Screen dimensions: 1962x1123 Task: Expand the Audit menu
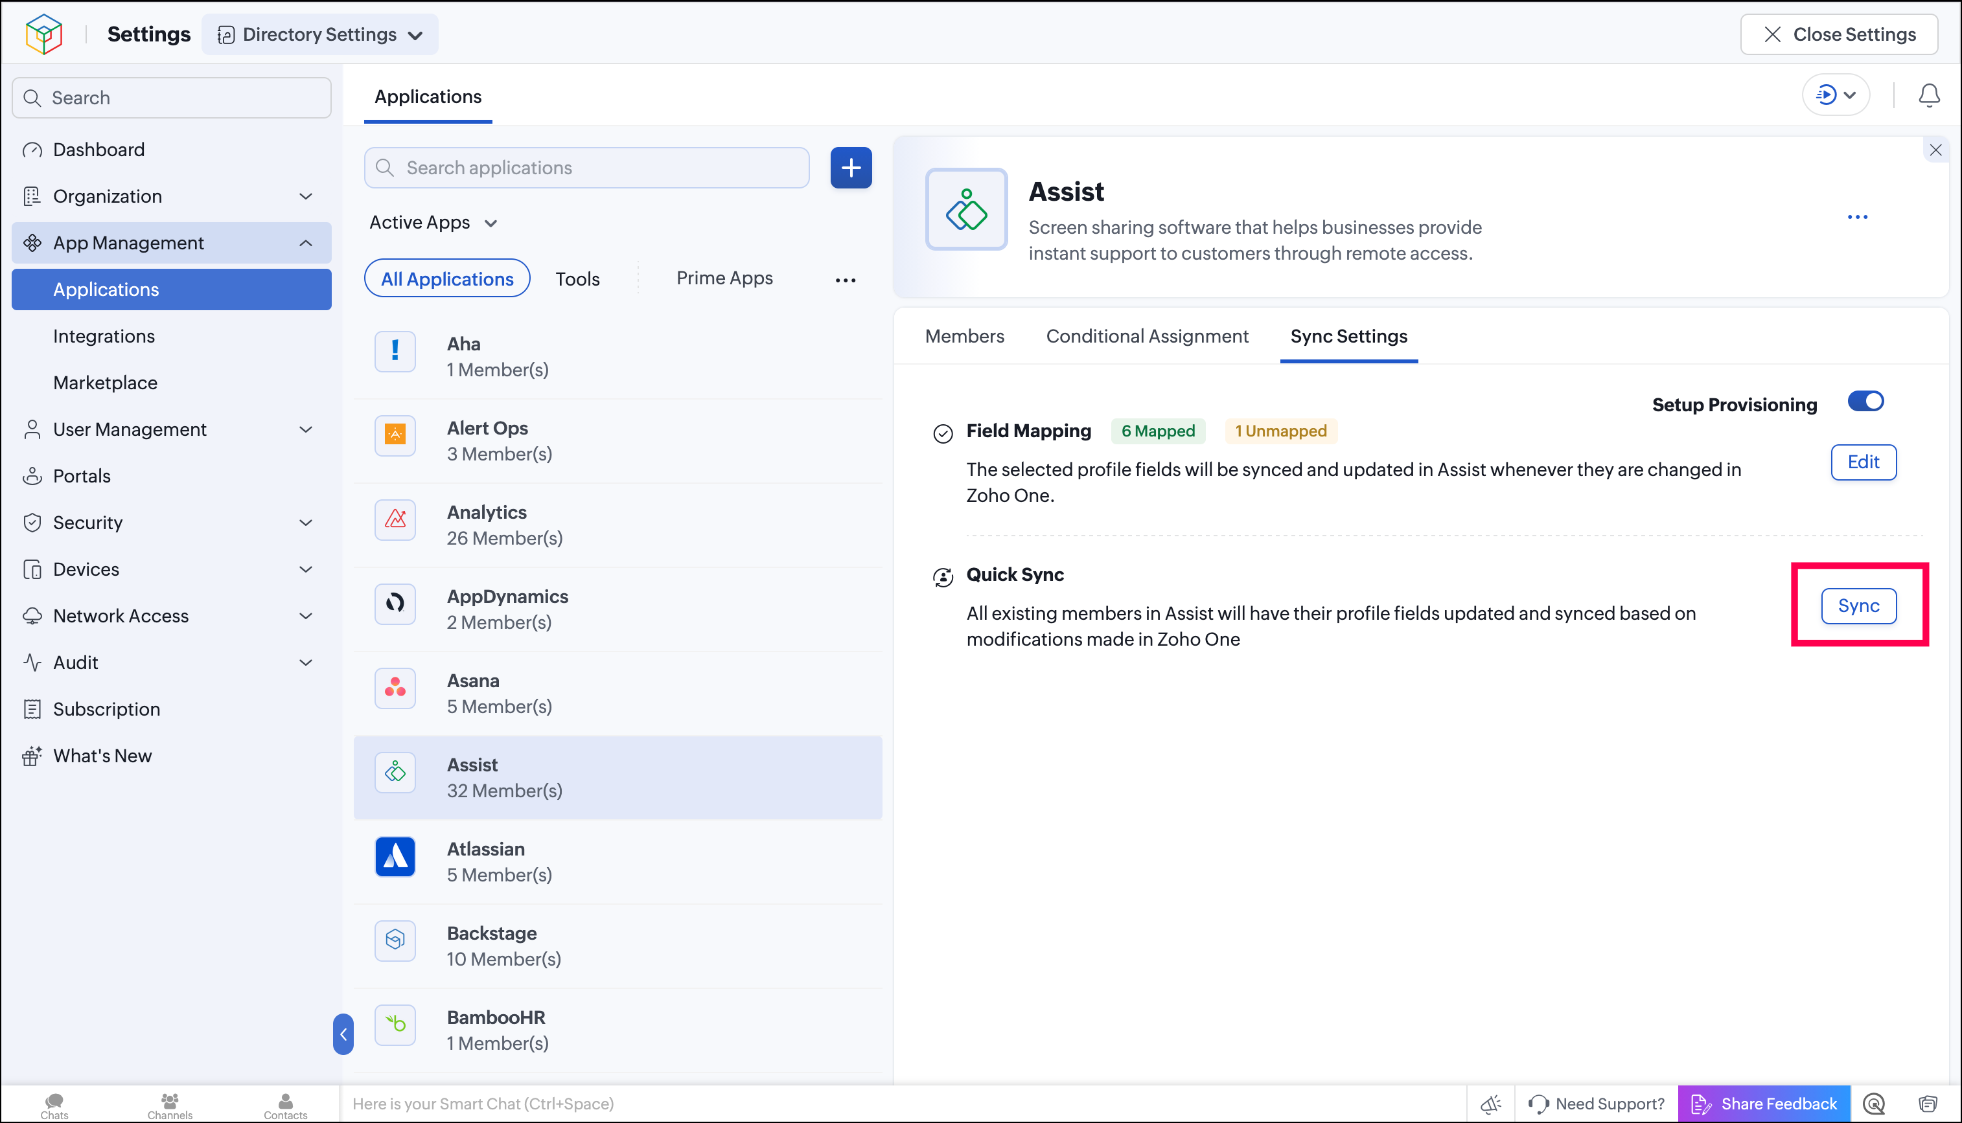click(x=171, y=663)
